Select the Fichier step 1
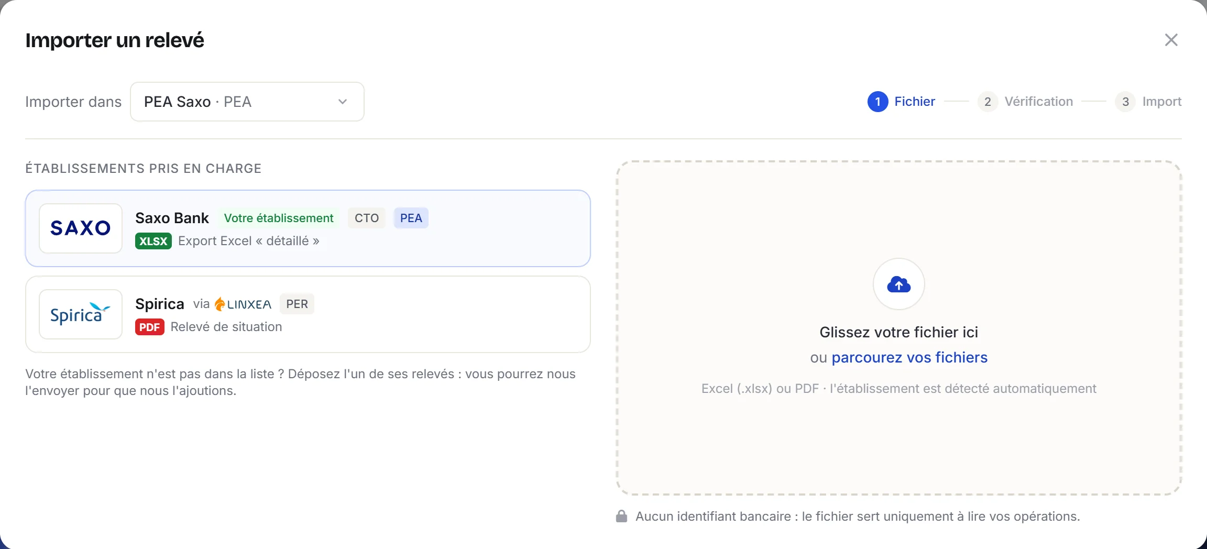 click(901, 102)
